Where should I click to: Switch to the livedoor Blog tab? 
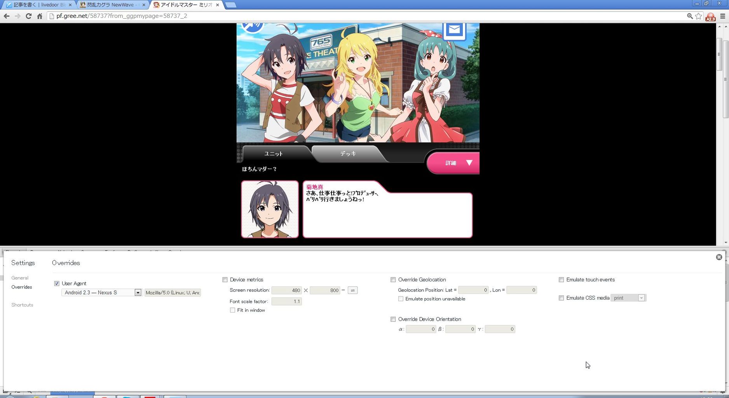pyautogui.click(x=37, y=5)
